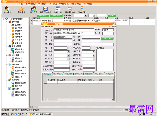
Task: Click the 客户描述 text area
Action: coord(105,60)
